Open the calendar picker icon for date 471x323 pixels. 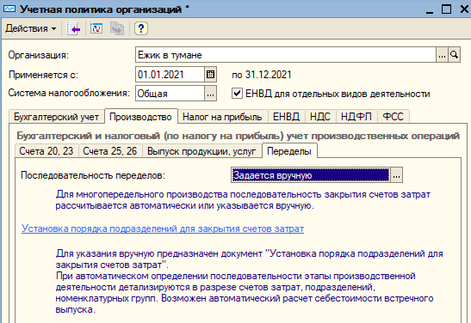[x=211, y=75]
